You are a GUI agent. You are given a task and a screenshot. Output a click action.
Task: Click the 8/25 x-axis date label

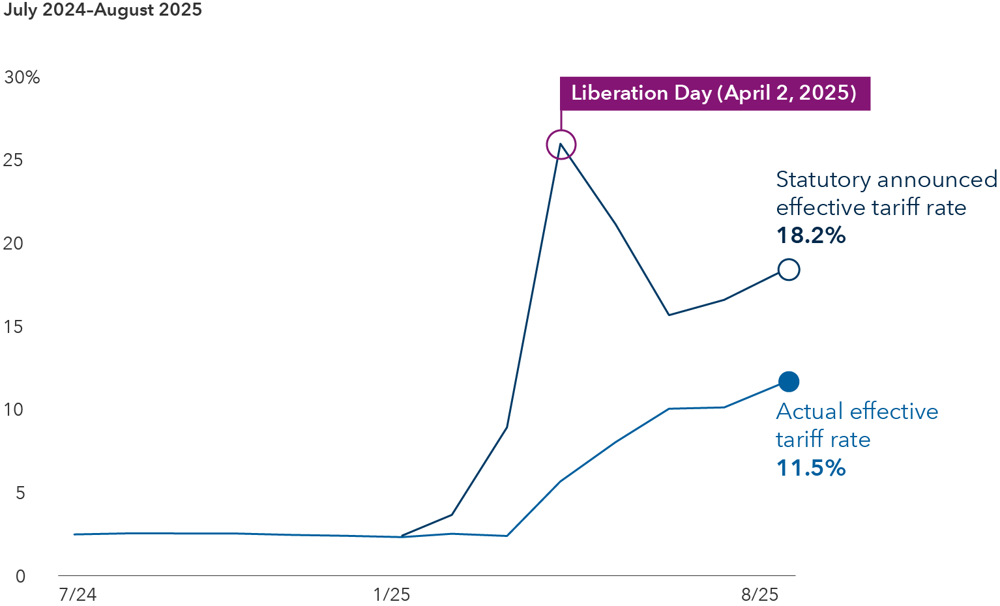point(759,595)
